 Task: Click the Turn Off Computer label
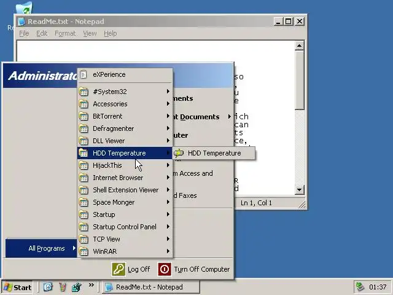(x=202, y=269)
